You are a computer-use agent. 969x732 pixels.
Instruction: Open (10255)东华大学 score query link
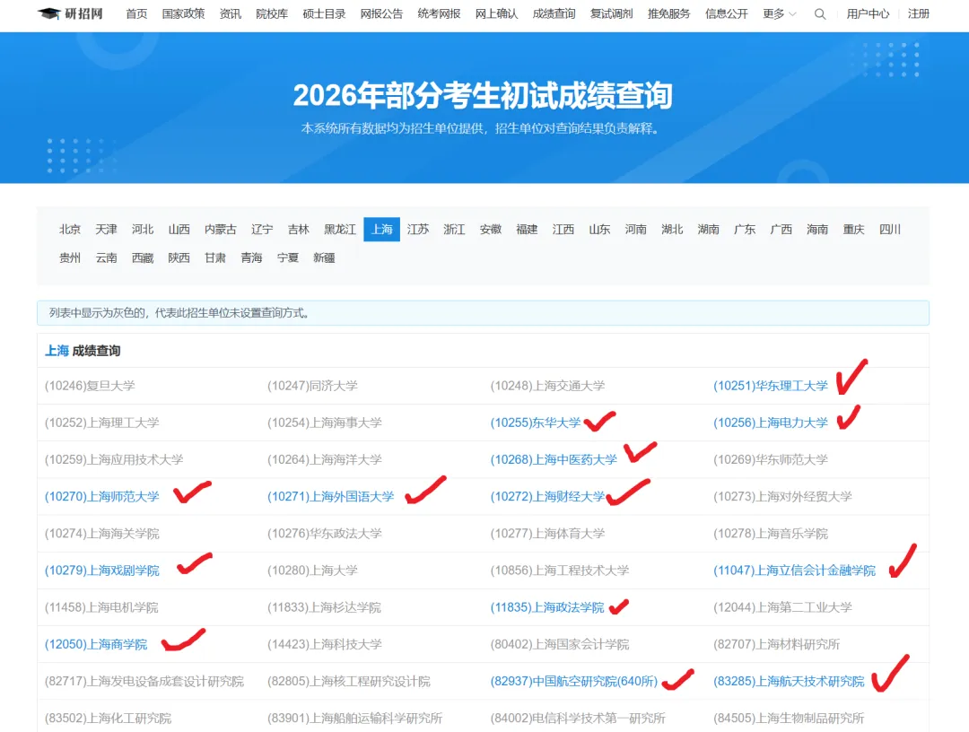(536, 423)
